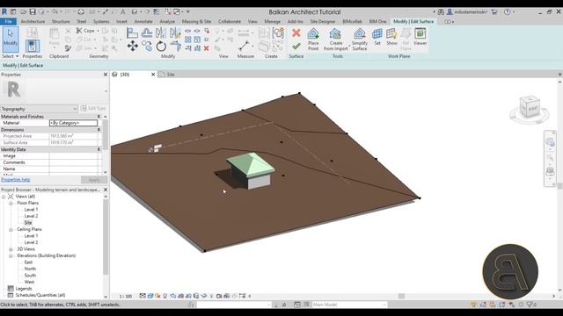The image size is (563, 316).
Task: Switch to Annotate ribbon tab
Action: (x=143, y=21)
